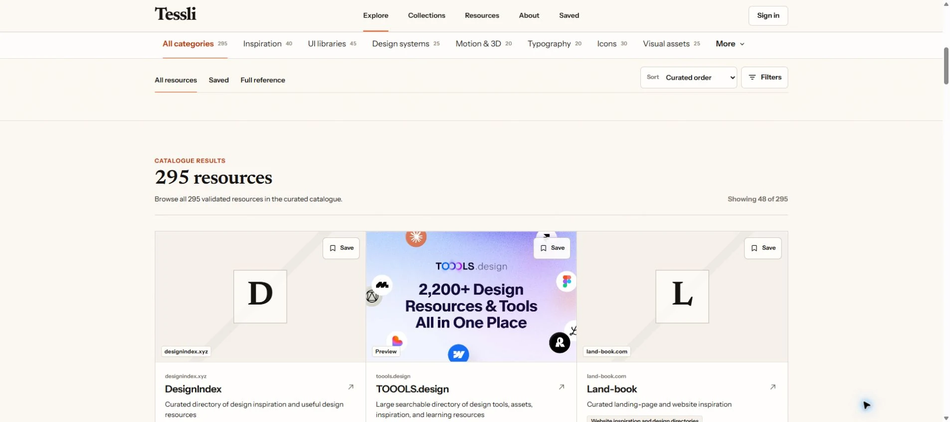The width and height of the screenshot is (950, 422).
Task: Click the Land-book L thumbnail
Action: [682, 297]
